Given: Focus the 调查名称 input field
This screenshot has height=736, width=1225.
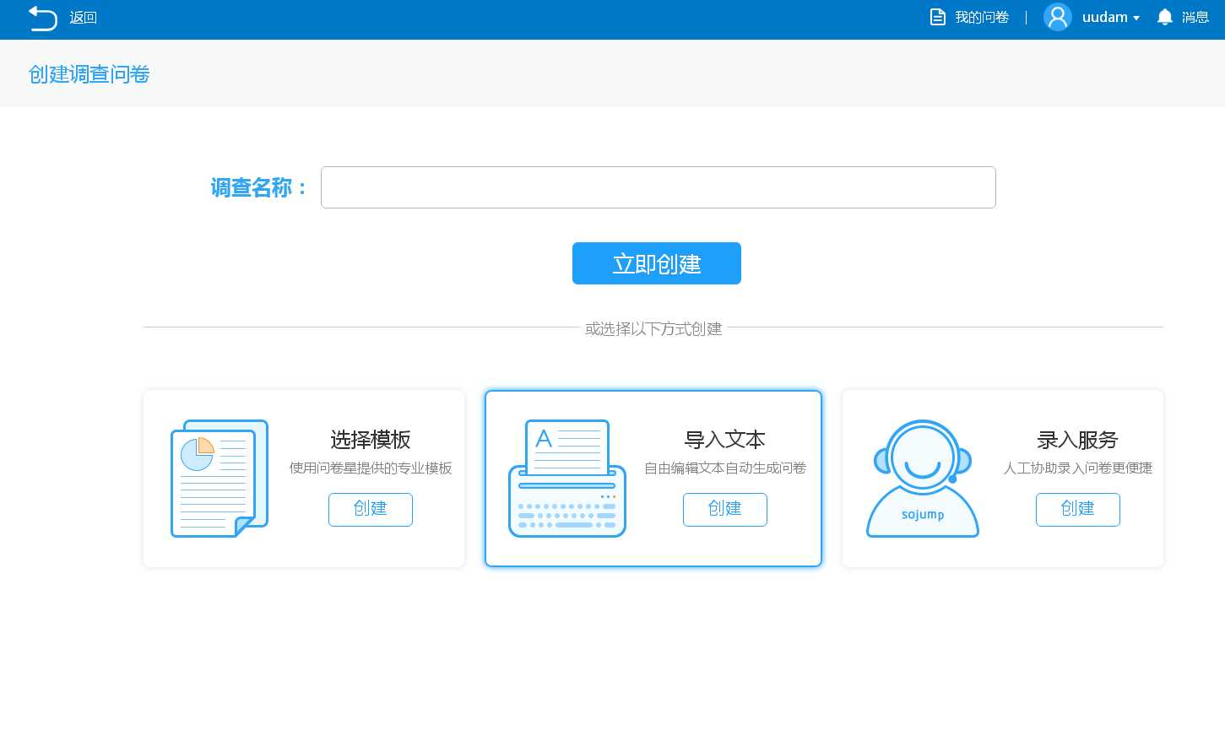Looking at the screenshot, I should click(659, 187).
